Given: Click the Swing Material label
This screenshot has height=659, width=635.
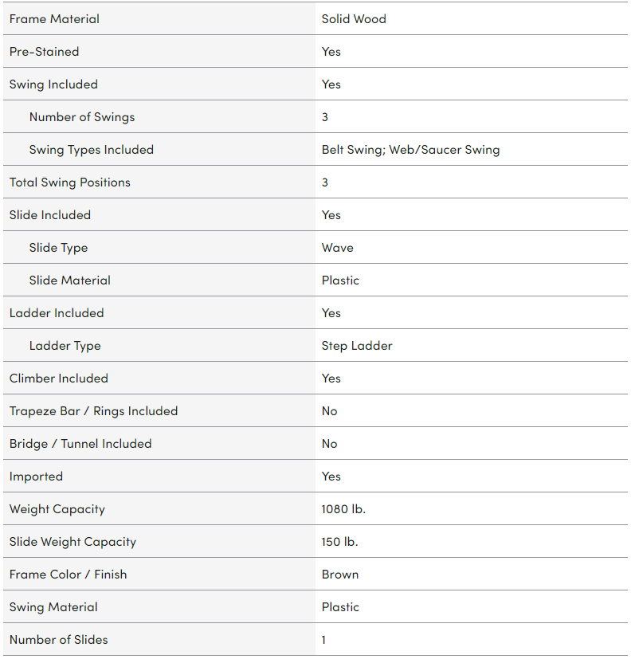Looking at the screenshot, I should click(x=53, y=607).
